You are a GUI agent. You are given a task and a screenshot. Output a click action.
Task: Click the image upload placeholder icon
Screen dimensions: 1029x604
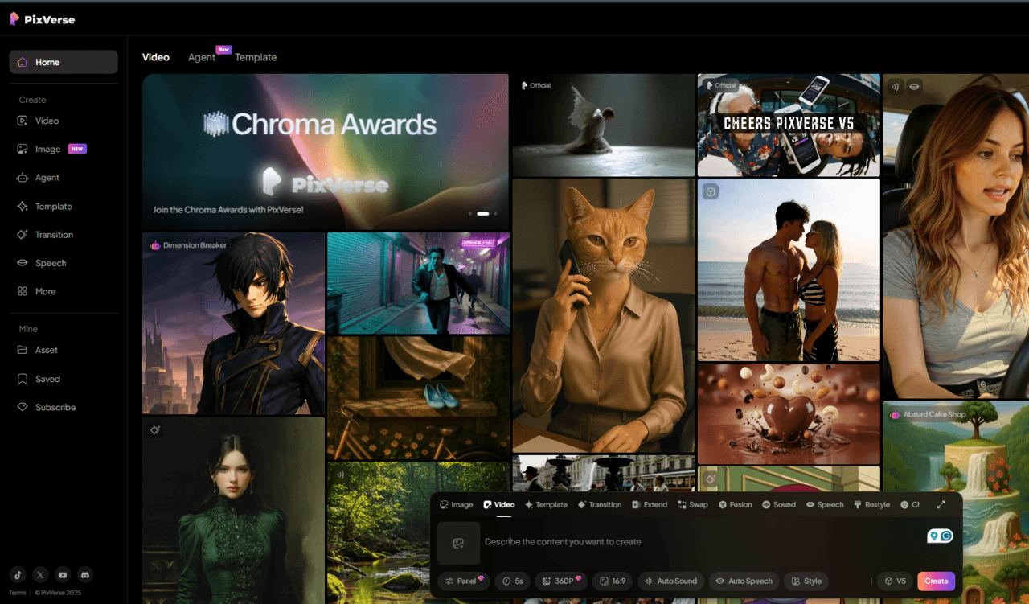point(458,543)
